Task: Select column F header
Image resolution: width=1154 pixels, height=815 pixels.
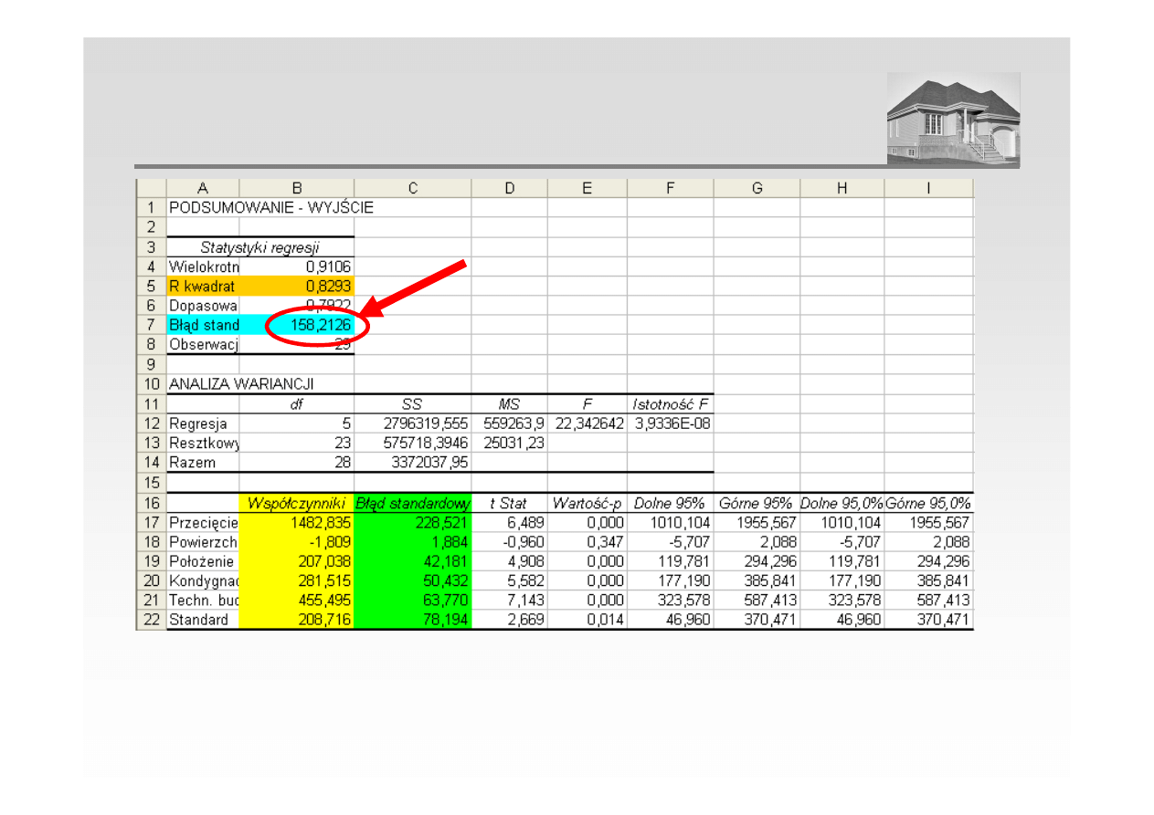Action: tap(670, 188)
